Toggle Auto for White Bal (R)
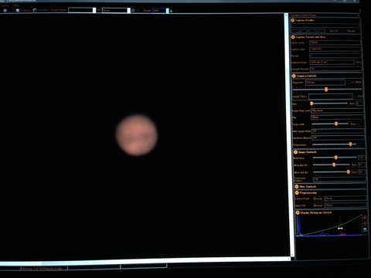The height and width of the screenshot is (278, 371). point(355,164)
